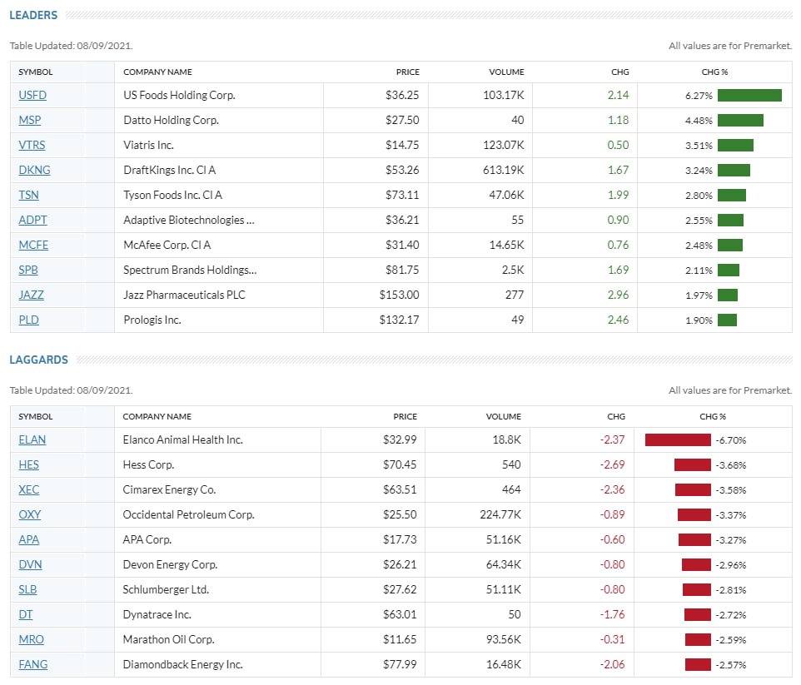Click the Occidental Petroleum Corp. name
Image resolution: width=801 pixels, height=685 pixels.
coord(188,515)
